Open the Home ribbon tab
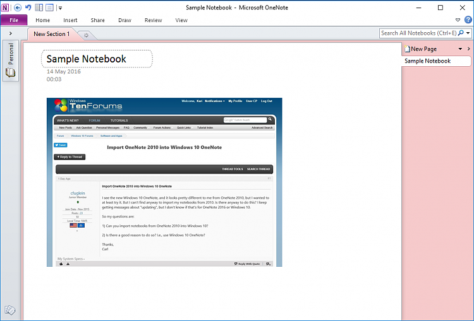Image resolution: width=474 pixels, height=321 pixels. tap(42, 20)
